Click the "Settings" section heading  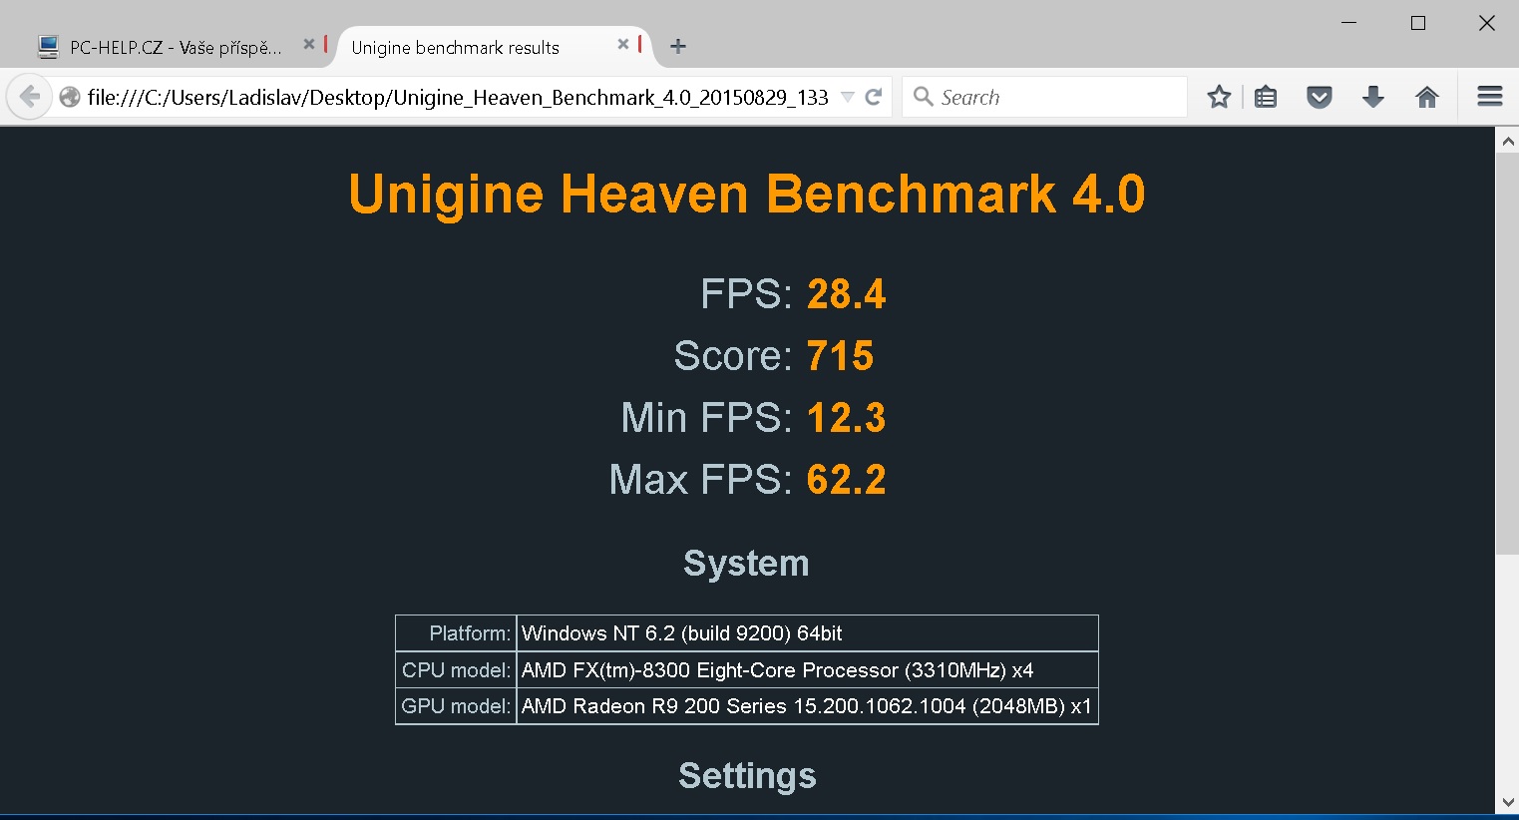point(747,776)
